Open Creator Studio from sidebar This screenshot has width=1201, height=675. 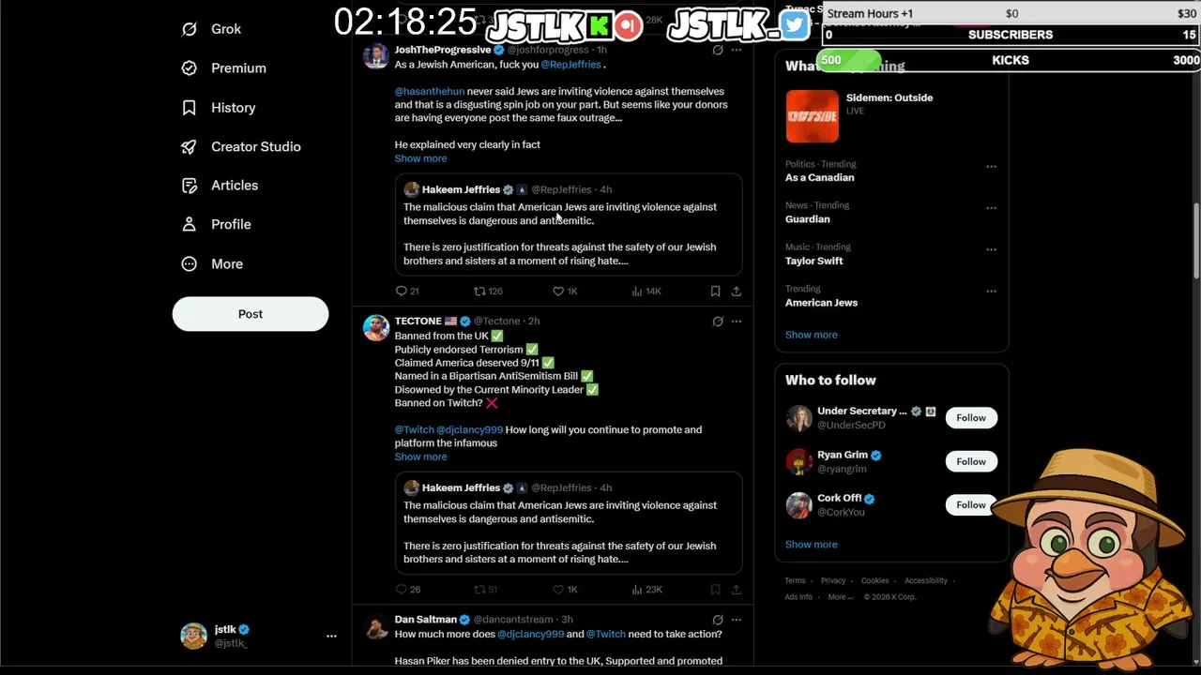click(x=241, y=147)
